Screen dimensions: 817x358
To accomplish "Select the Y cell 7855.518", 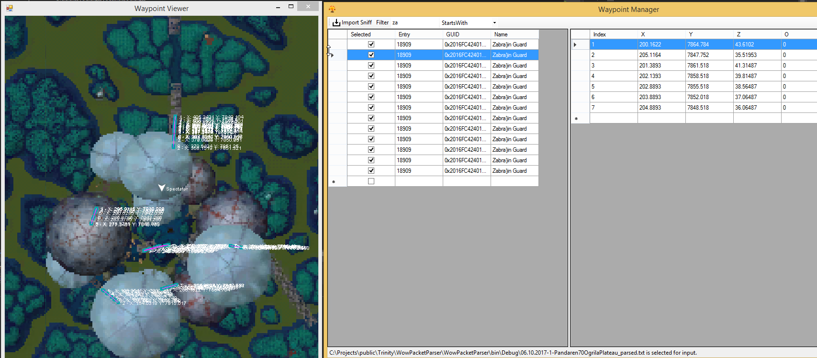I will pos(709,87).
